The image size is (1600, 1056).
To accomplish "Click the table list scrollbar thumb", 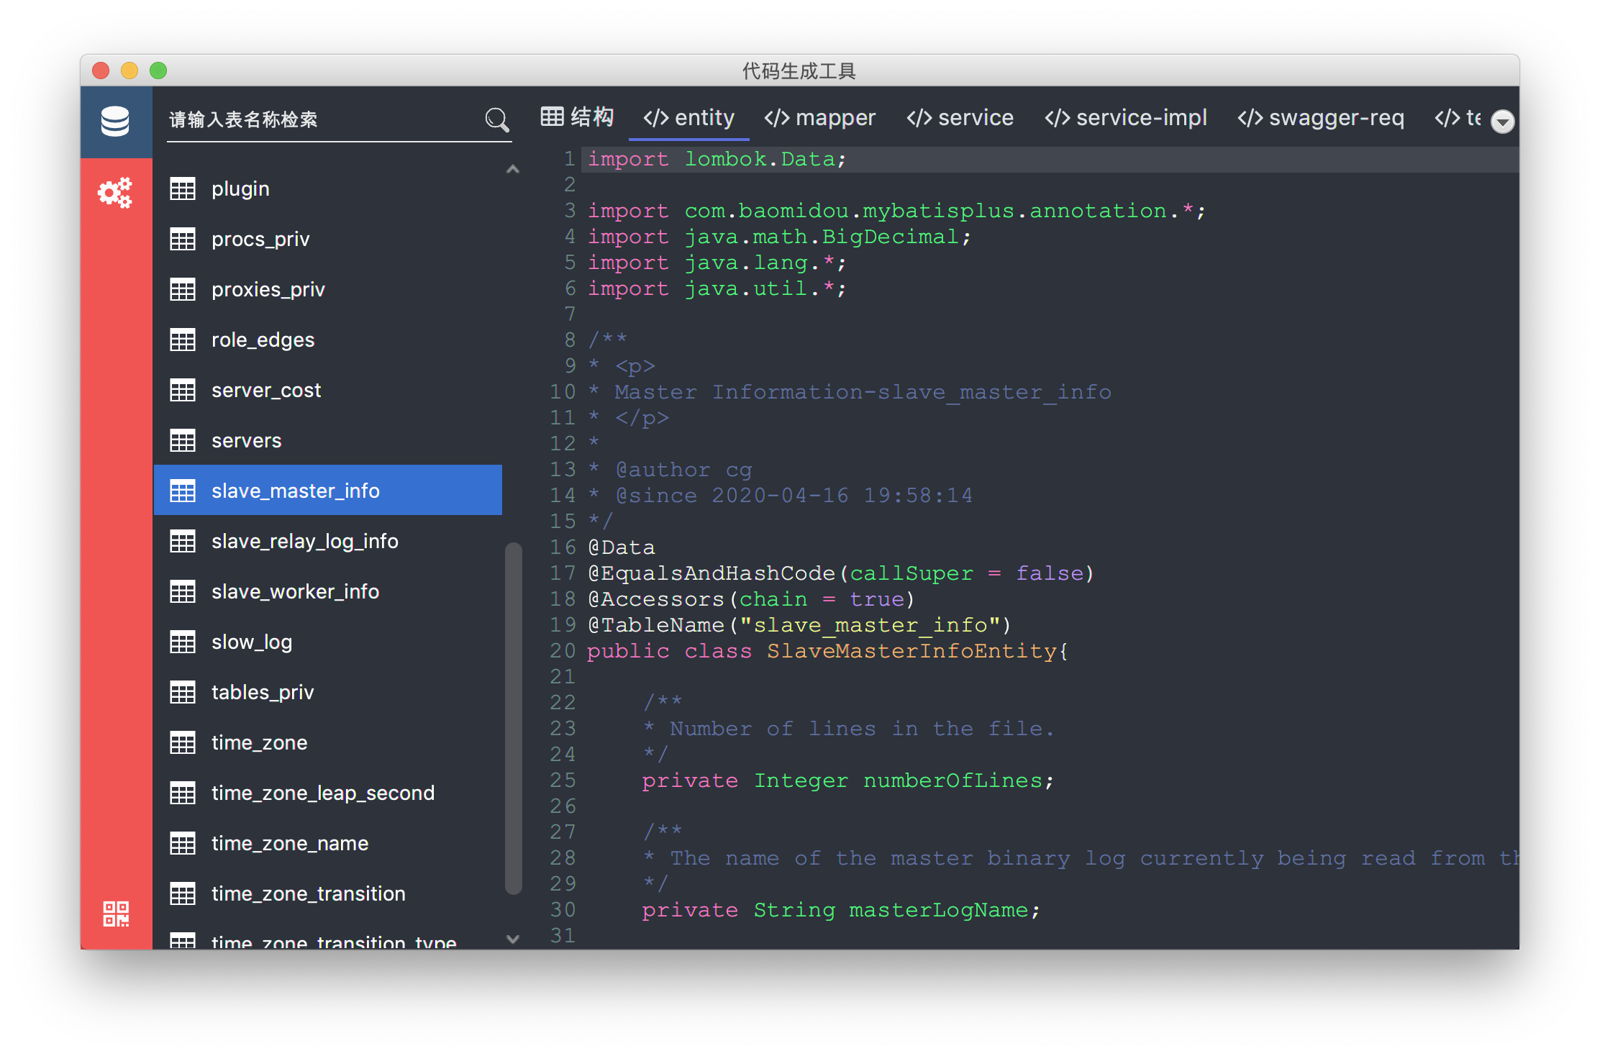I will click(x=513, y=718).
